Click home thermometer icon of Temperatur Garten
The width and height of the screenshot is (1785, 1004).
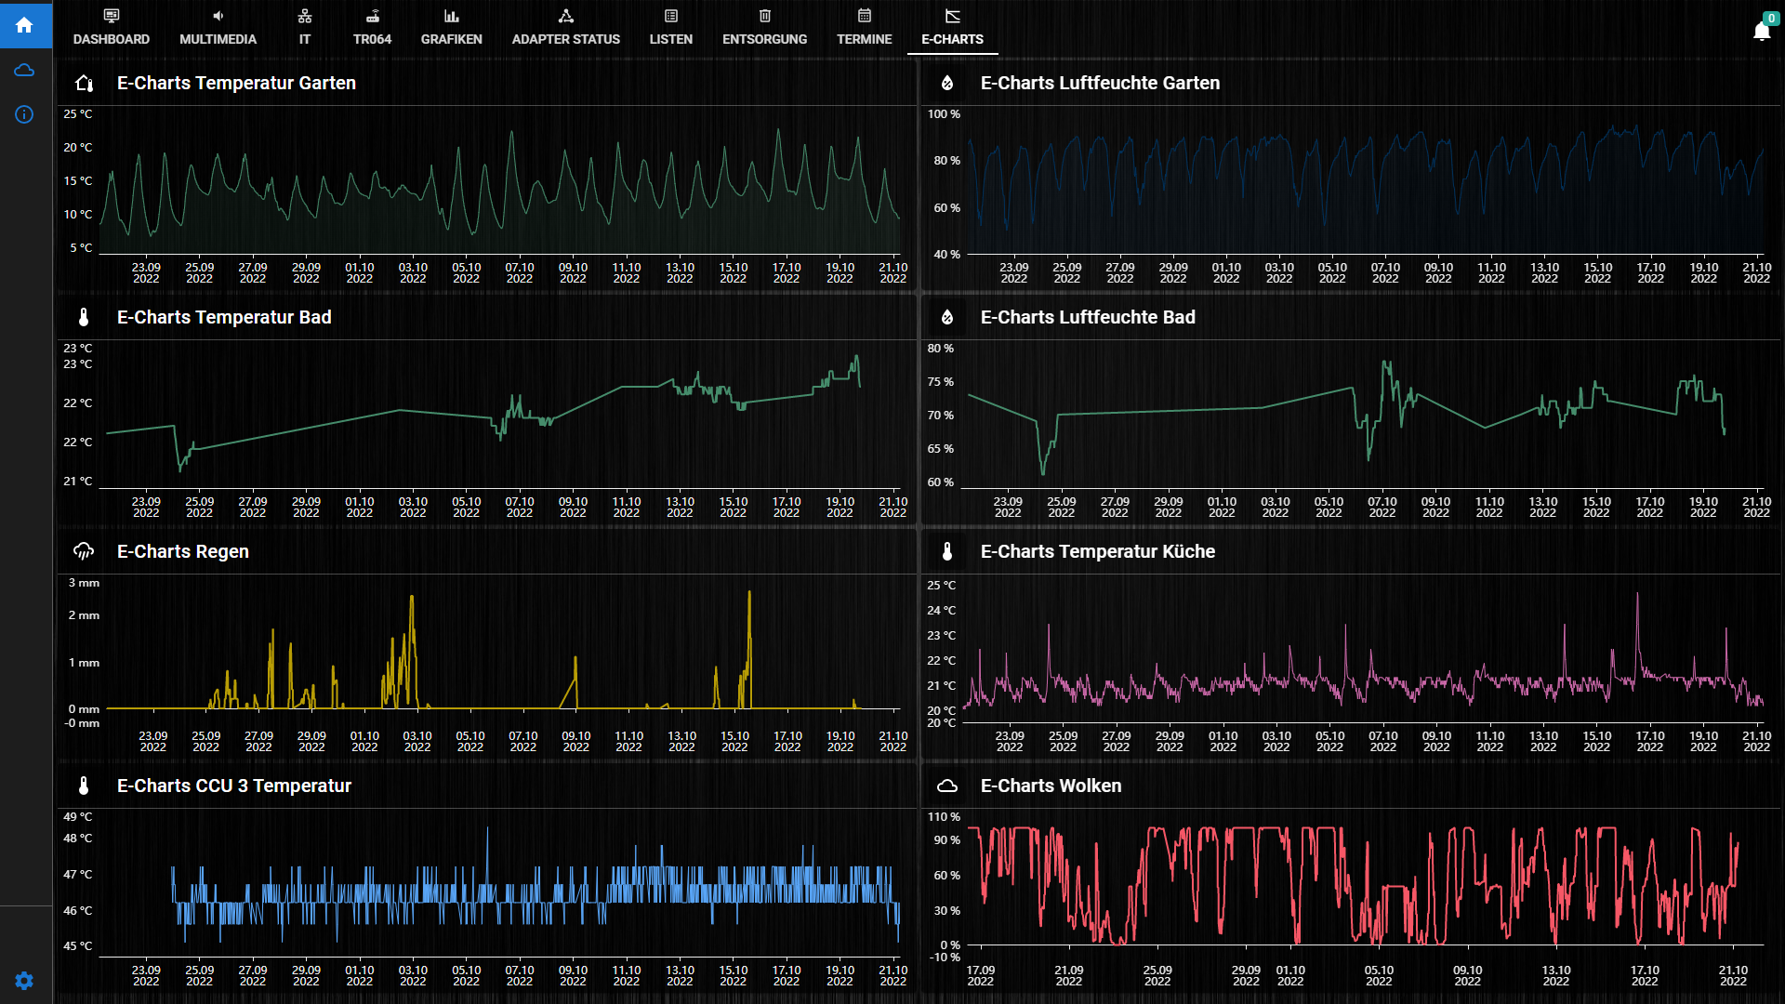[x=84, y=84]
